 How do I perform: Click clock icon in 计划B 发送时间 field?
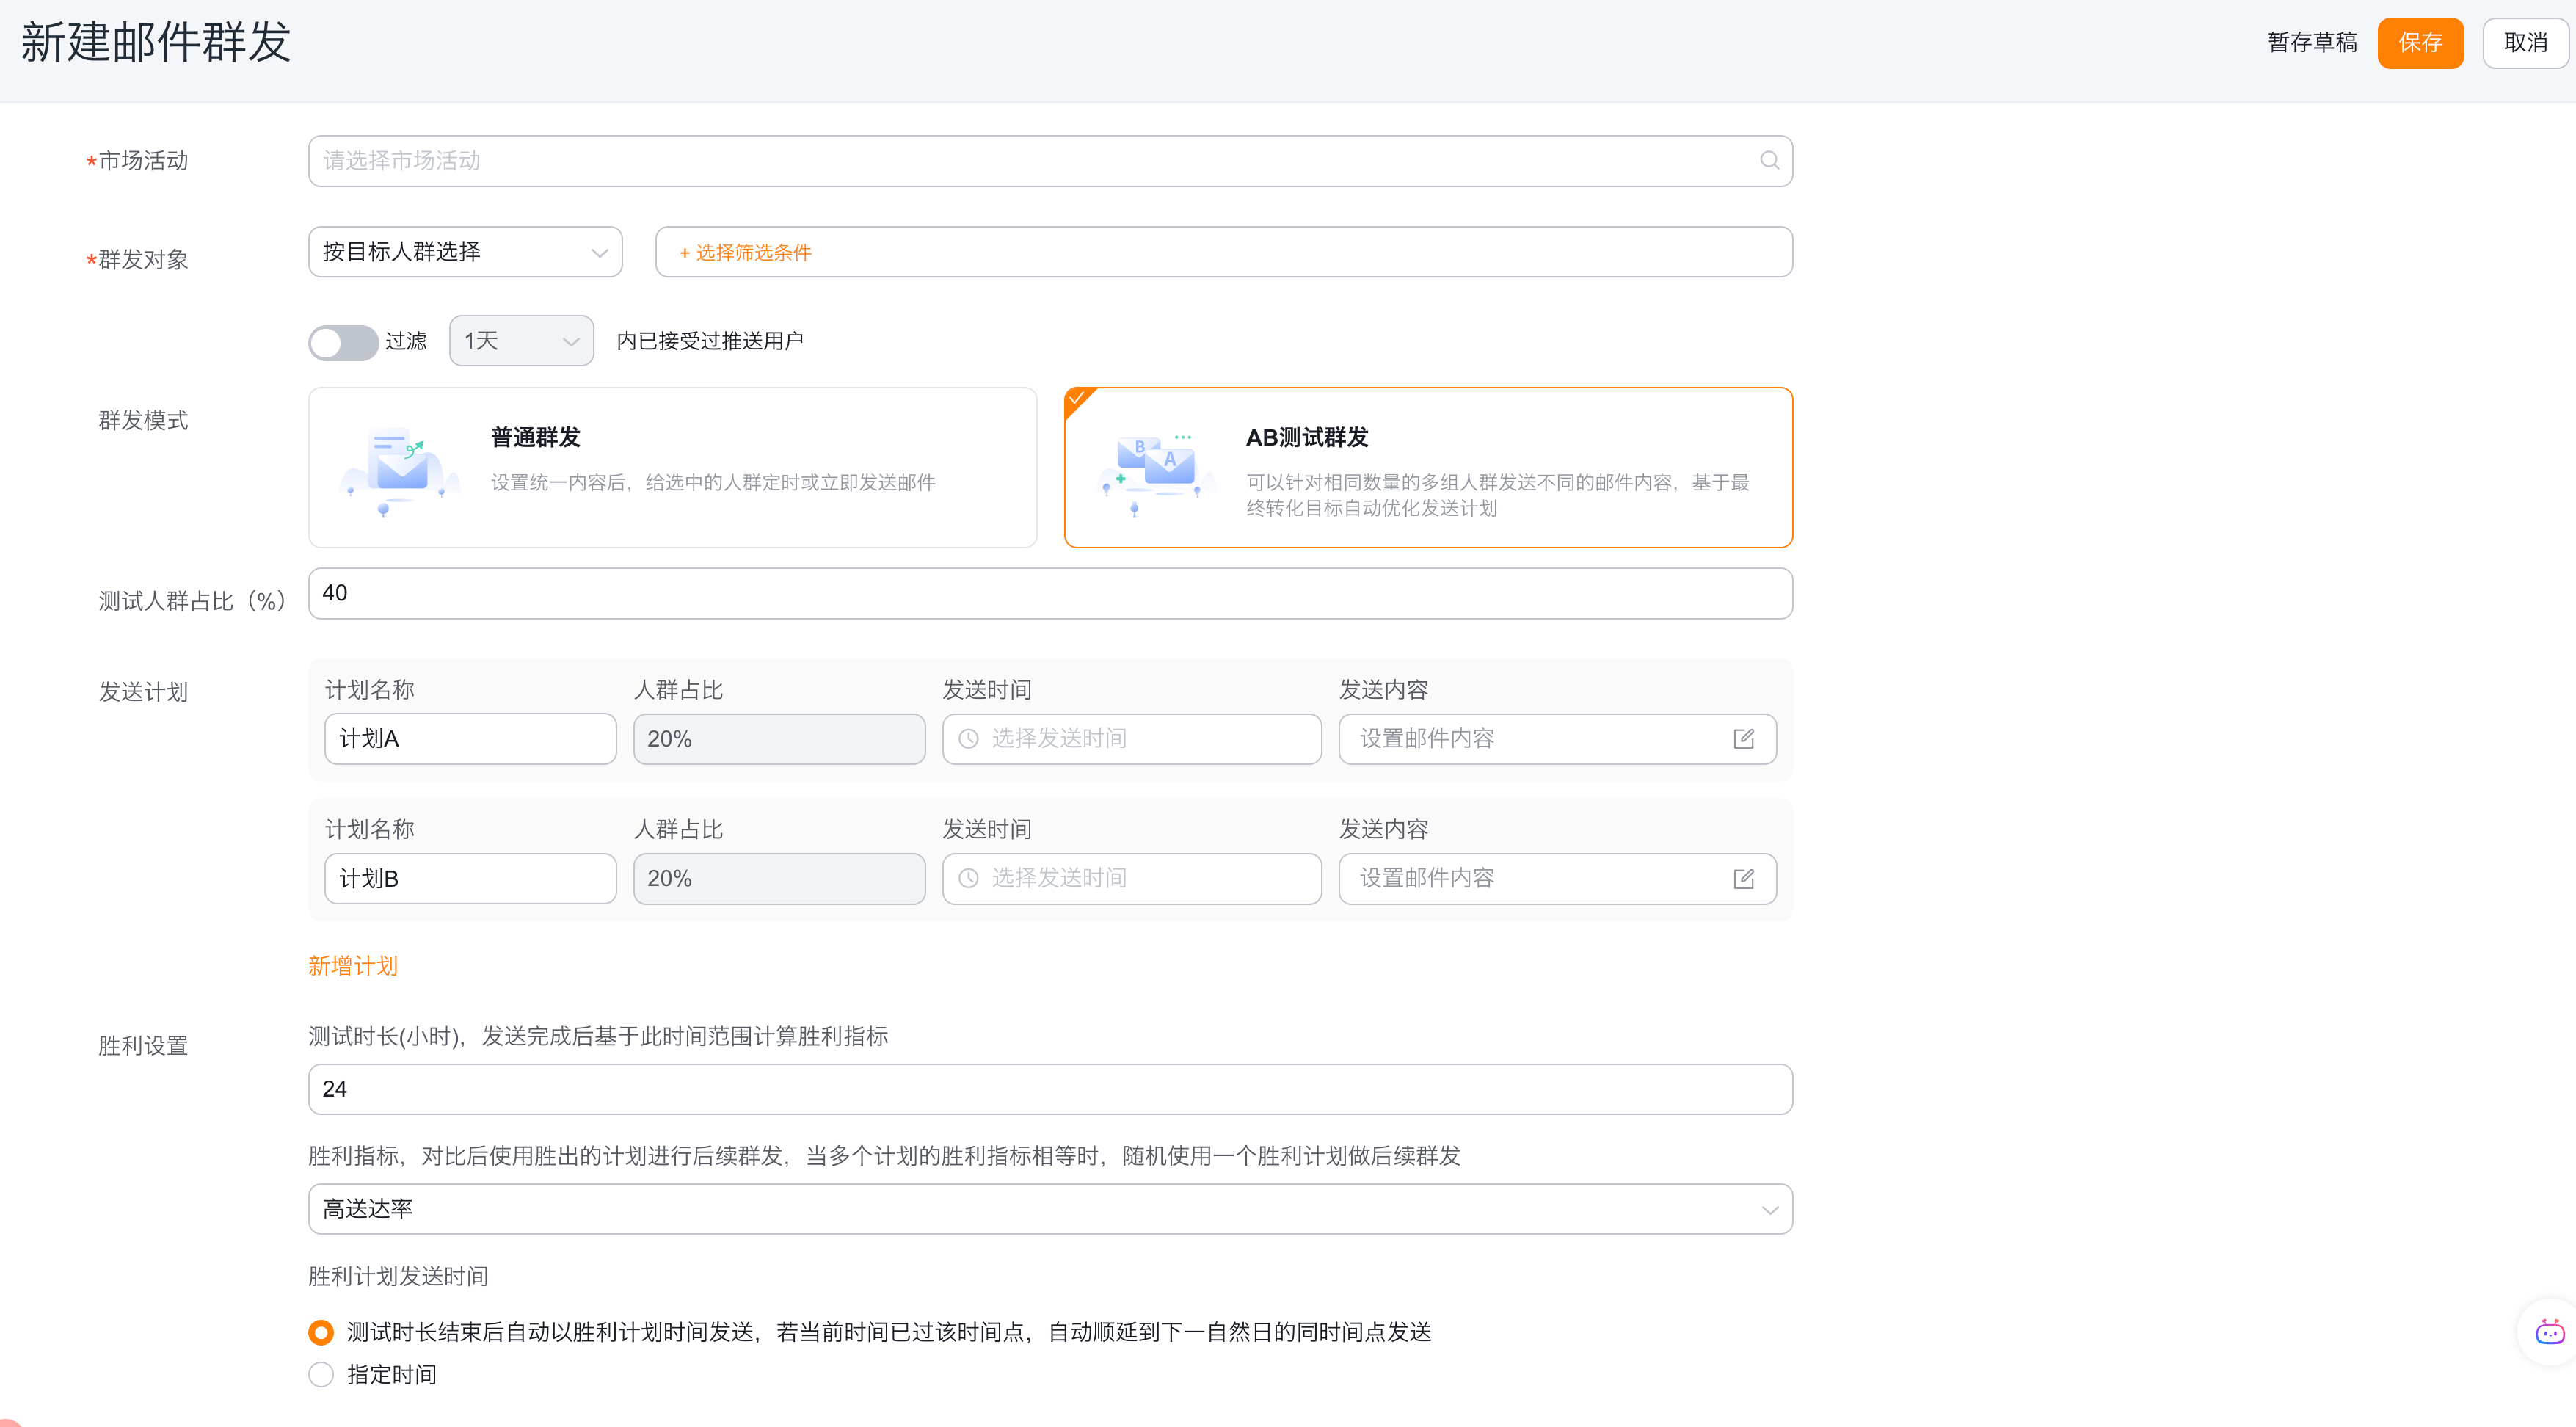coord(968,878)
